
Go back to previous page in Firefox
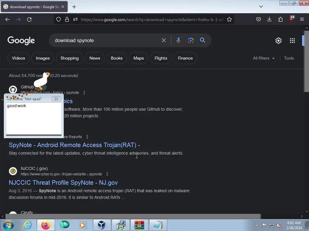(8, 20)
